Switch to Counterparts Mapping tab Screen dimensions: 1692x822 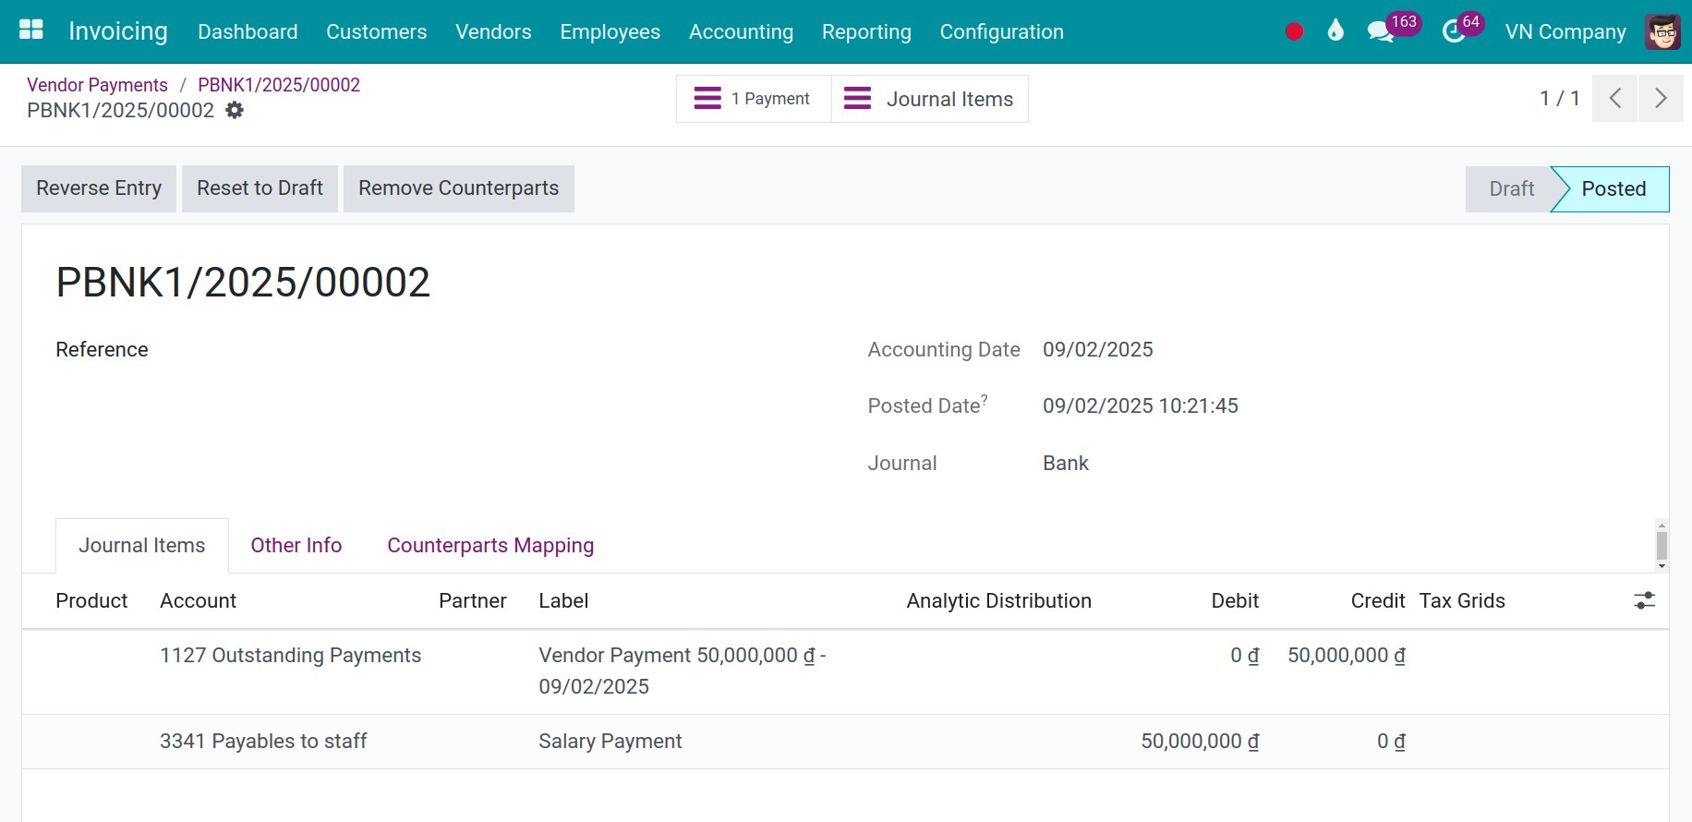[x=490, y=546]
